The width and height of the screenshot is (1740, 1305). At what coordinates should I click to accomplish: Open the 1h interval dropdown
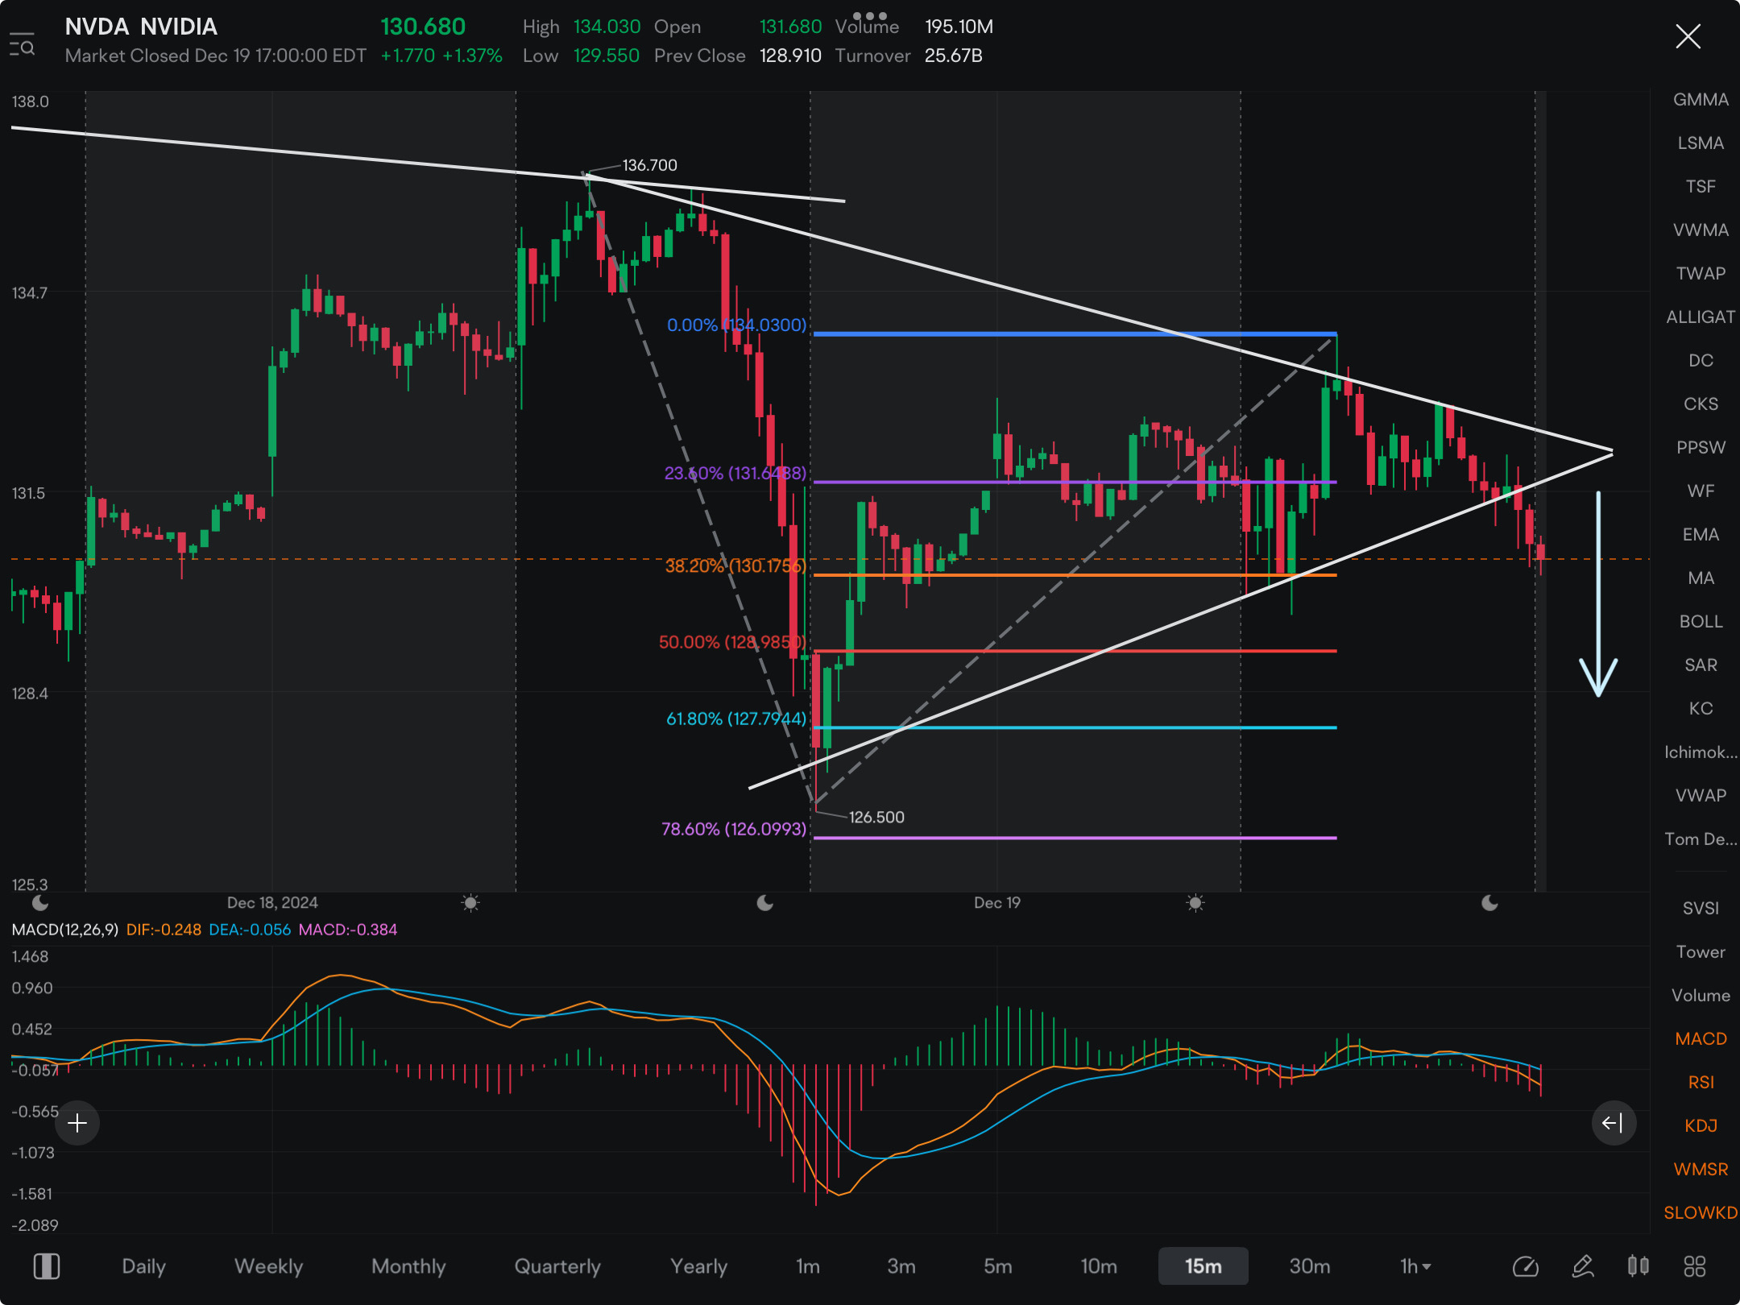click(1415, 1266)
